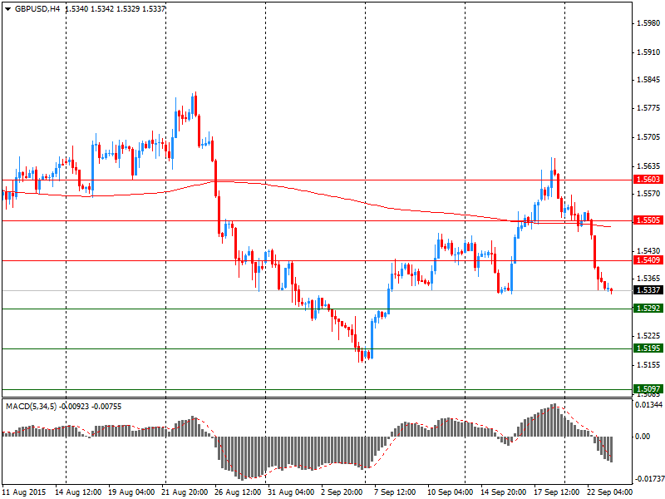The image size is (665, 499).
Task: Click the 21 Aug 20:00 time label
Action: pyautogui.click(x=185, y=492)
